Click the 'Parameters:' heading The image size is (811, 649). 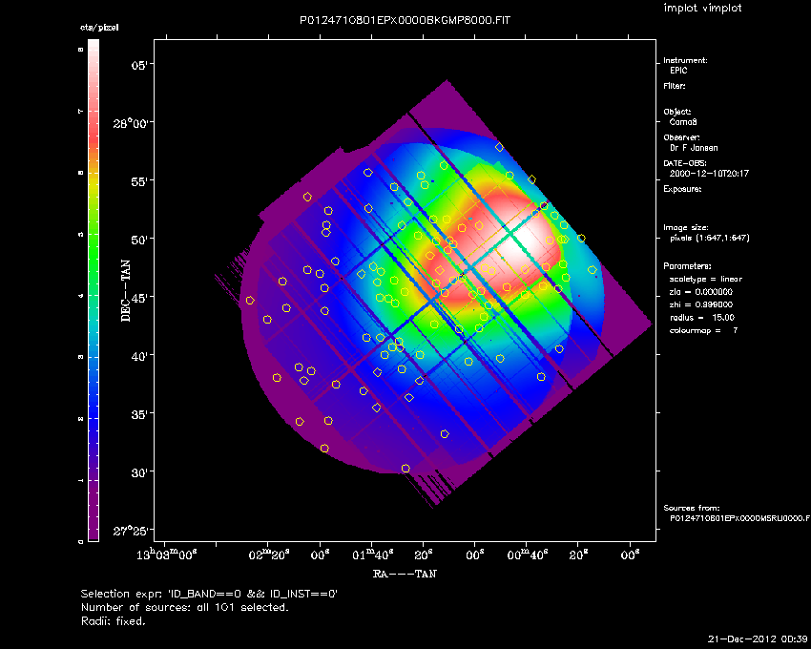[687, 266]
